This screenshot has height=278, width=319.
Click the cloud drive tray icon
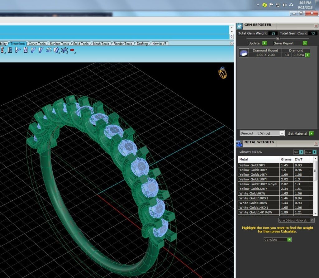[291, 5]
